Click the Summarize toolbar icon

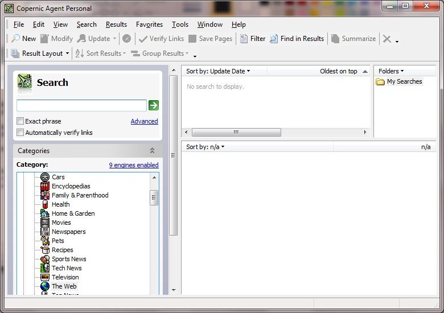(335, 39)
